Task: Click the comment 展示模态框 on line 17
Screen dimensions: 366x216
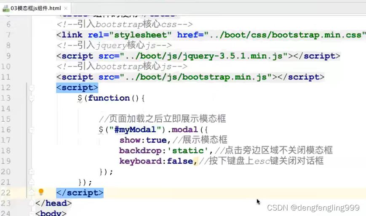Action: (200, 140)
